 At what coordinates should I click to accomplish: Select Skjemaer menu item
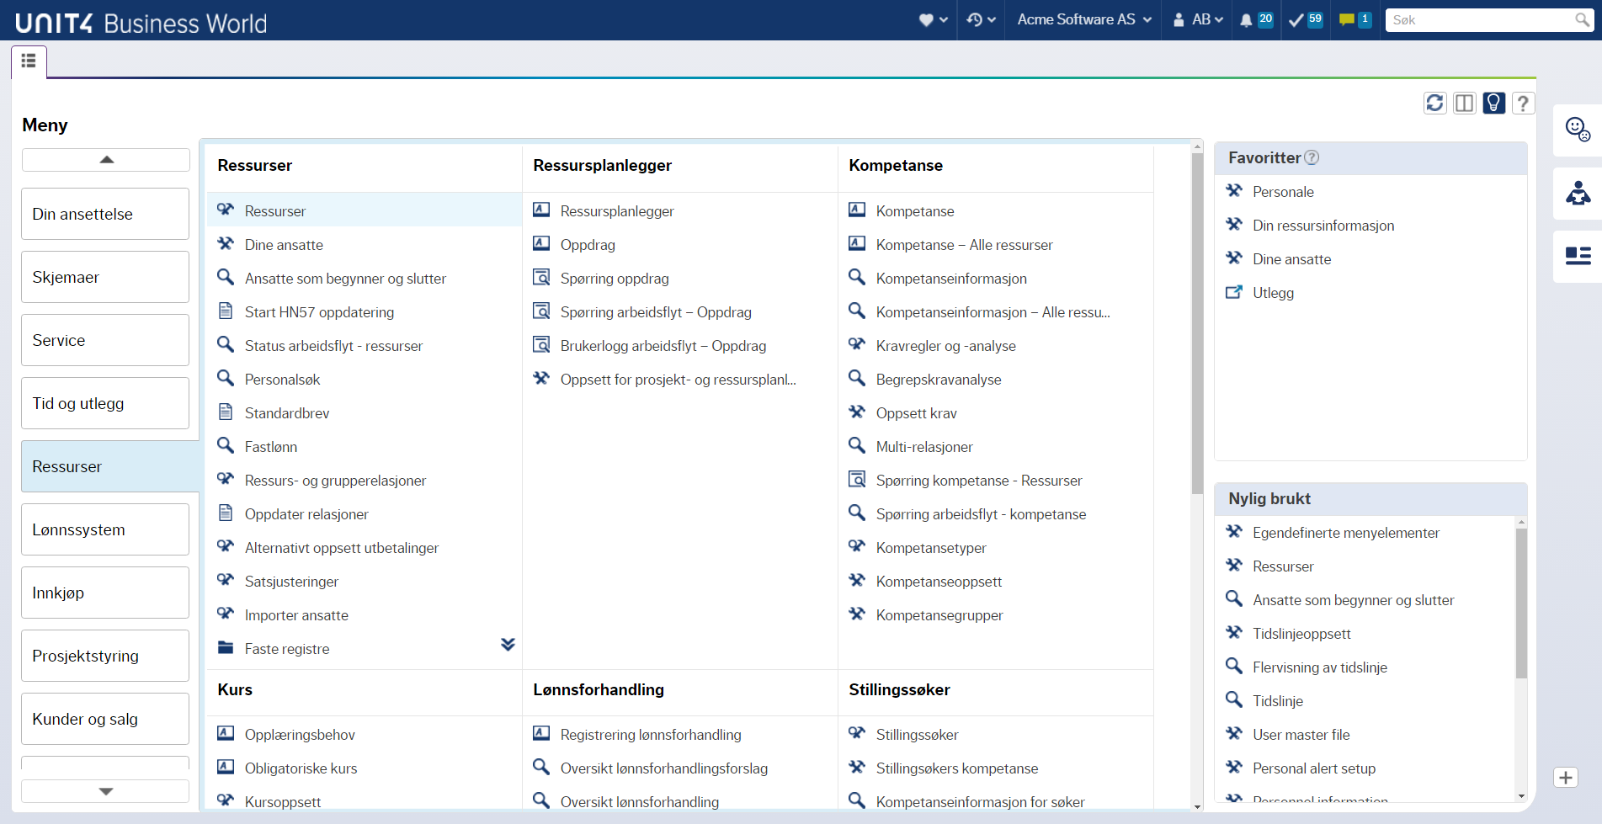105,277
